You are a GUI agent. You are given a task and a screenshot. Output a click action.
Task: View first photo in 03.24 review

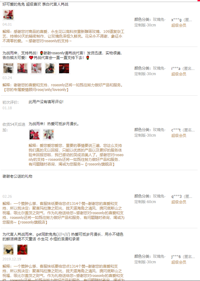tap(8, 68)
